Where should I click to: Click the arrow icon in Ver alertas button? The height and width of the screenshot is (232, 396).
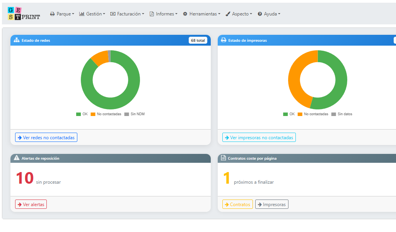coord(20,205)
